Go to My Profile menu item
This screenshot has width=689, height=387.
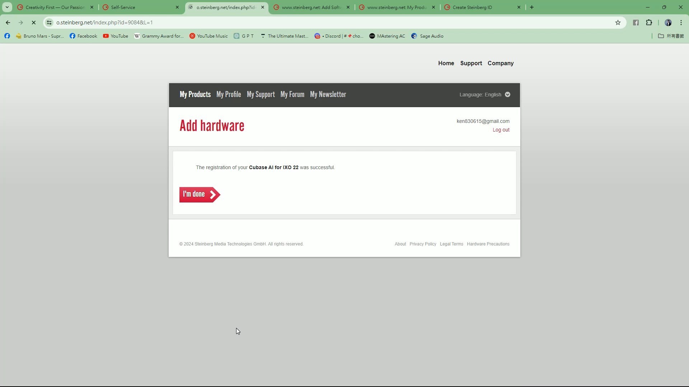[229, 95]
